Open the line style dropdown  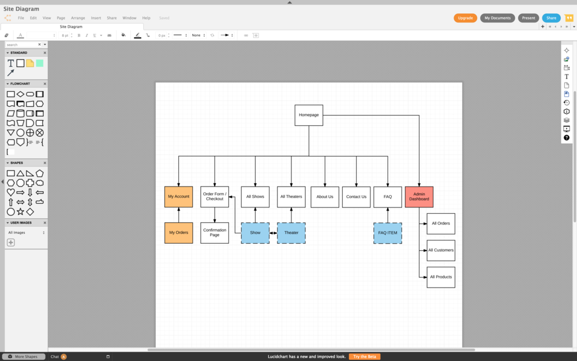pos(180,35)
